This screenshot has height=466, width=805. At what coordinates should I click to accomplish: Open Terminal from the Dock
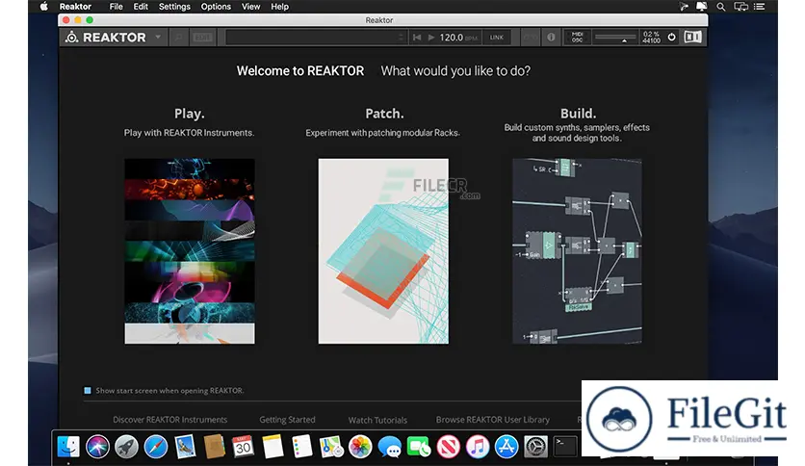point(564,447)
